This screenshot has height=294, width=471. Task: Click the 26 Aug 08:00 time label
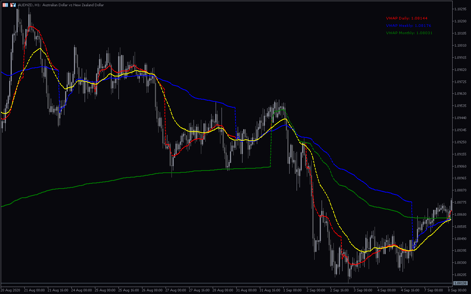coord(152,290)
